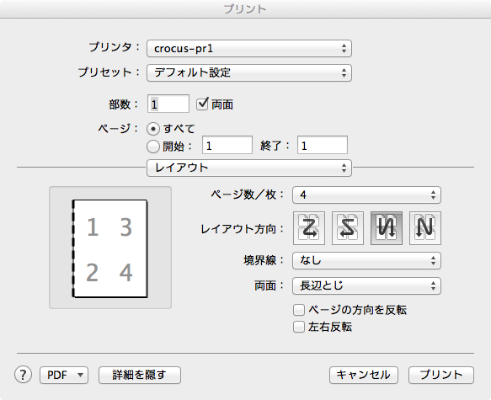Select the Z-pattern left-to-right layout direction
491x400 pixels.
point(309,228)
